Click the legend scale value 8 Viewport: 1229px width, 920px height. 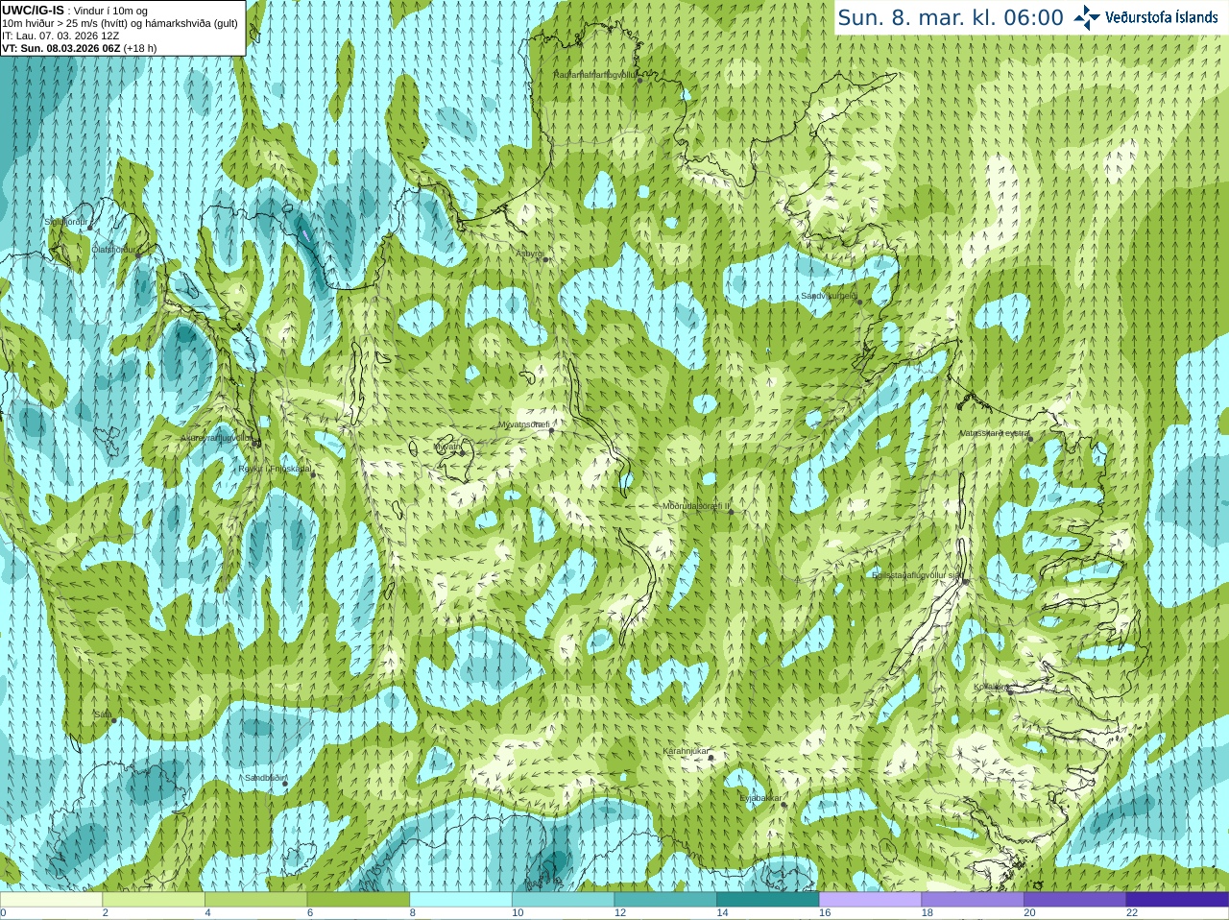point(413,913)
